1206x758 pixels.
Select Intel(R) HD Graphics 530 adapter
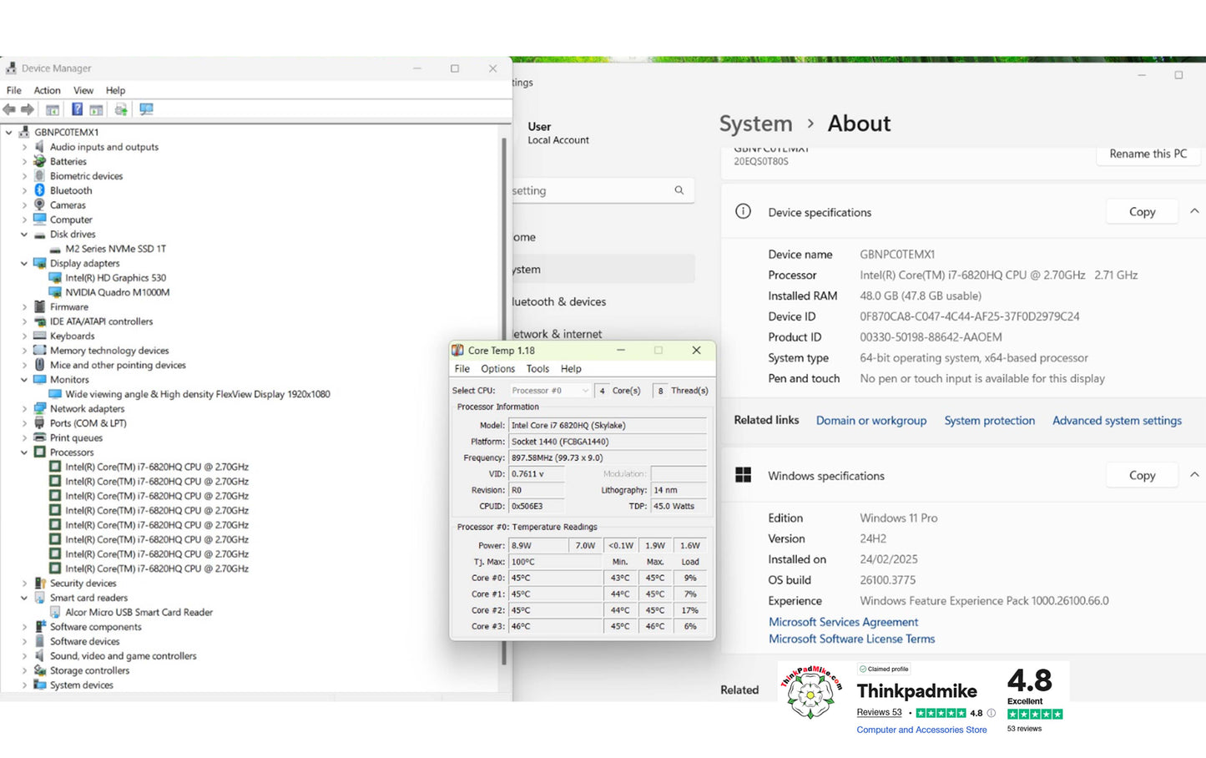(115, 278)
